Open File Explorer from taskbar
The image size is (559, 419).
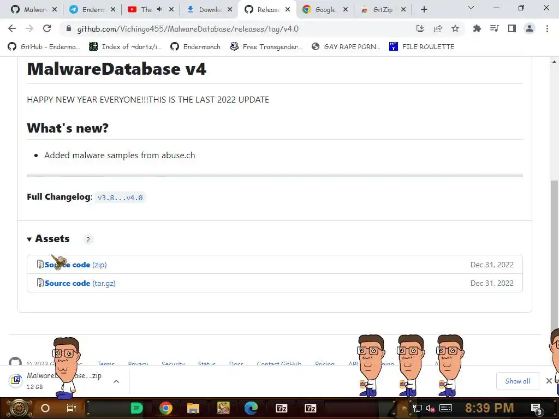(193, 408)
